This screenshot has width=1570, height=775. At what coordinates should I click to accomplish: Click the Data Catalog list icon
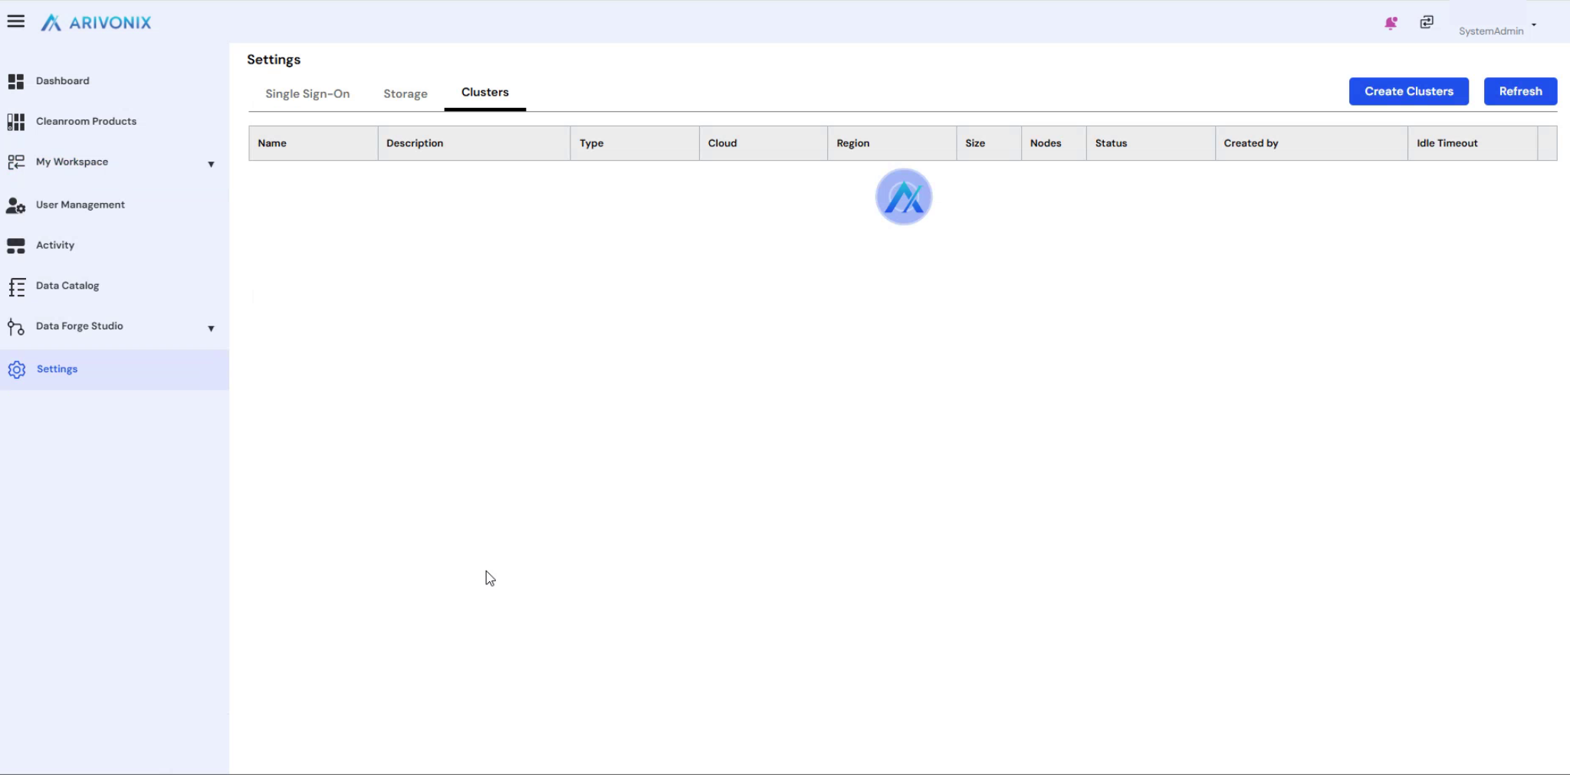[x=16, y=286]
